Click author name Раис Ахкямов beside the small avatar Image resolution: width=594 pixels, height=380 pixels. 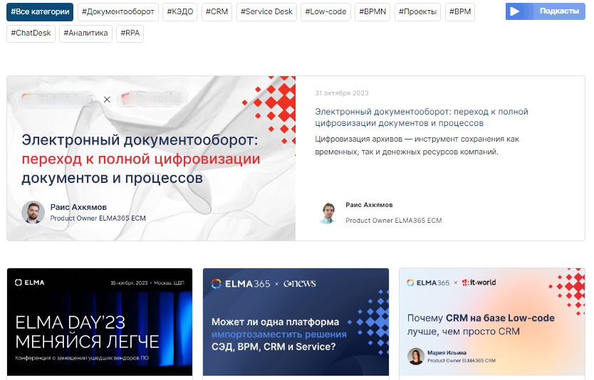point(369,205)
